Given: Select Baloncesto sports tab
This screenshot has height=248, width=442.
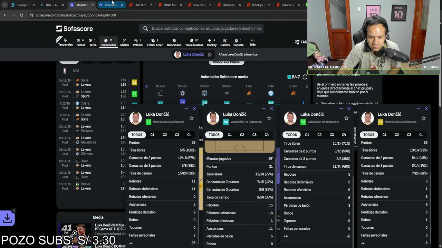Looking at the screenshot, I should pos(108,42).
